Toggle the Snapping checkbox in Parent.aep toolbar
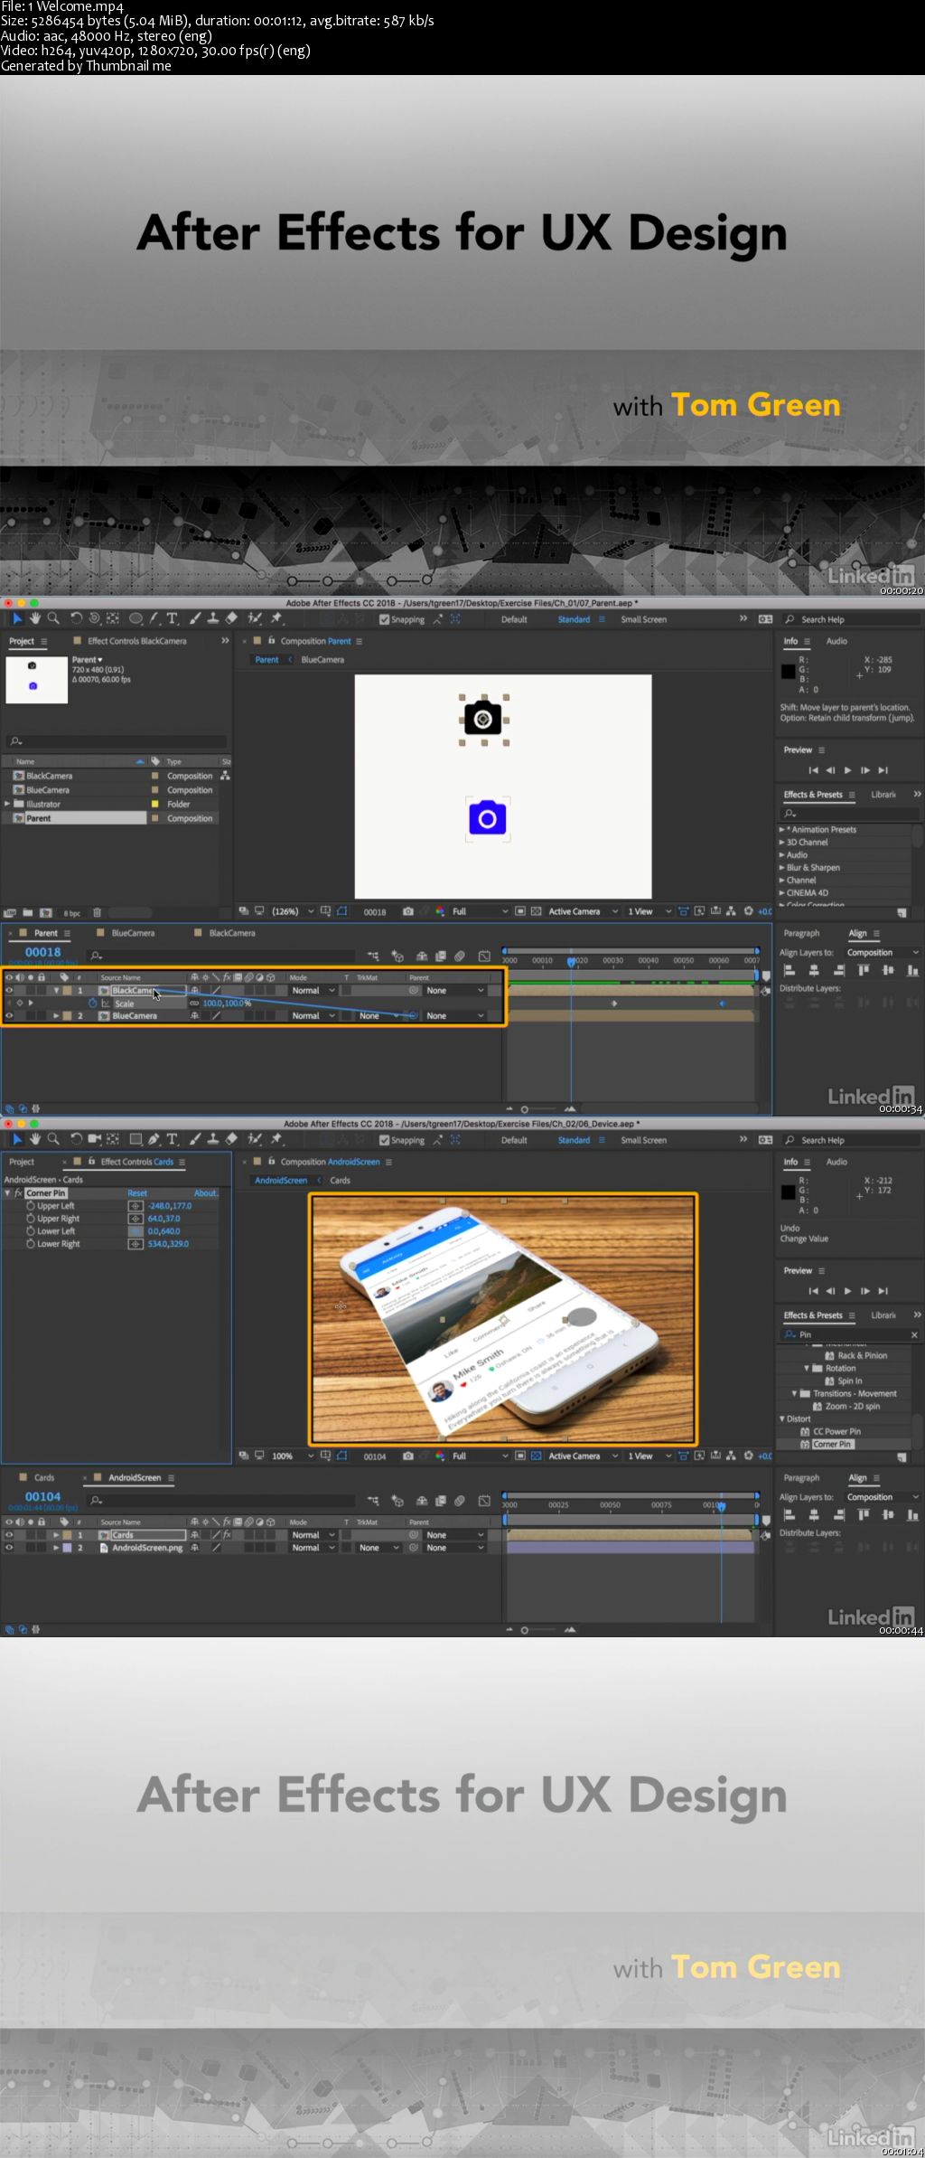This screenshot has height=2158, width=925. coord(385,619)
